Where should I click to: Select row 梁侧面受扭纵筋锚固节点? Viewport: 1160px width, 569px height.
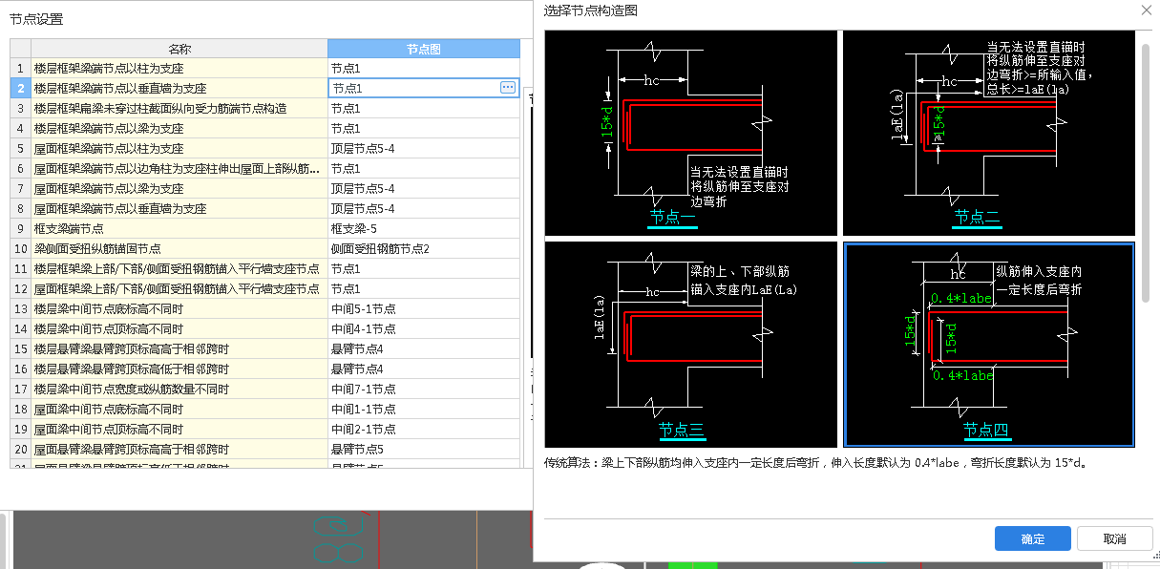coord(179,249)
